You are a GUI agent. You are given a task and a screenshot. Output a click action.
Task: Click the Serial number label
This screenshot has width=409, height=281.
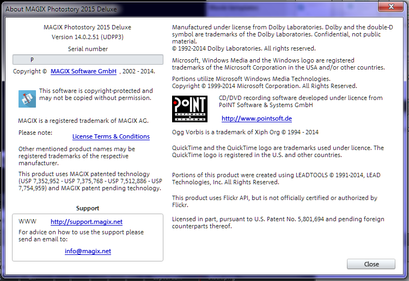click(88, 49)
